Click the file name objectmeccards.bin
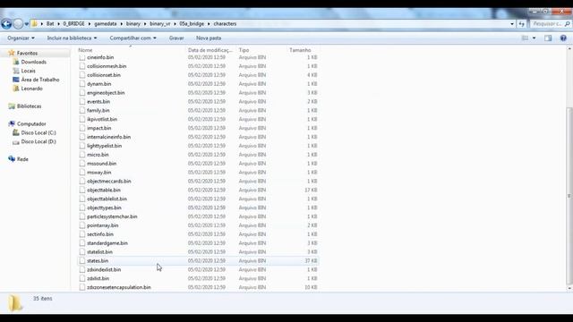This screenshot has height=322, width=573. [109, 181]
